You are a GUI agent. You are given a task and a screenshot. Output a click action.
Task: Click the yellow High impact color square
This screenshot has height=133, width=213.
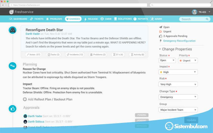161,72
